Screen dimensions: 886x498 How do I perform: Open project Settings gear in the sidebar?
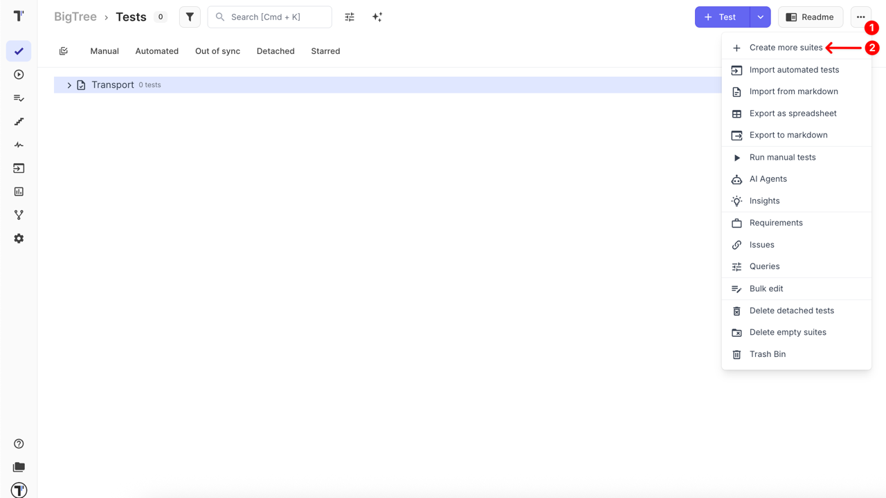(19, 238)
